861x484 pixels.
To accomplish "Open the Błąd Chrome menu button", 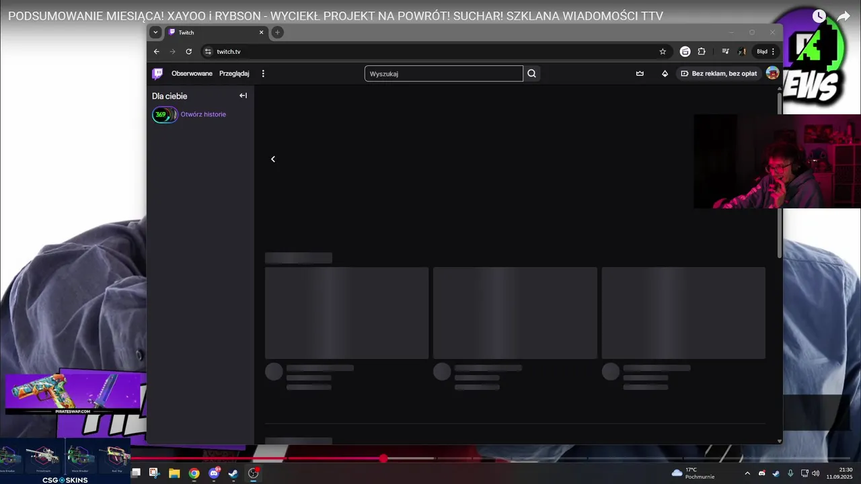I will point(766,51).
